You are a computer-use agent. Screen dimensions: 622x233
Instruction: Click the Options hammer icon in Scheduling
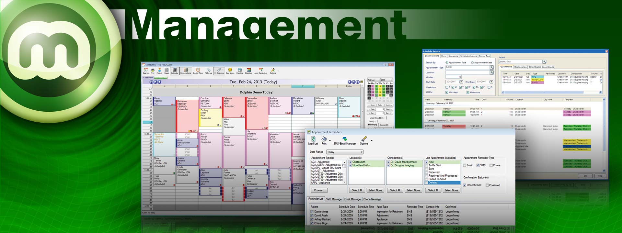(273, 71)
